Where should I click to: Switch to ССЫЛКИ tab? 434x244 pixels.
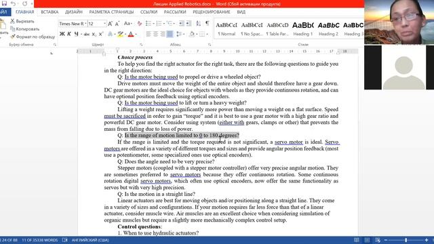(x=149, y=12)
